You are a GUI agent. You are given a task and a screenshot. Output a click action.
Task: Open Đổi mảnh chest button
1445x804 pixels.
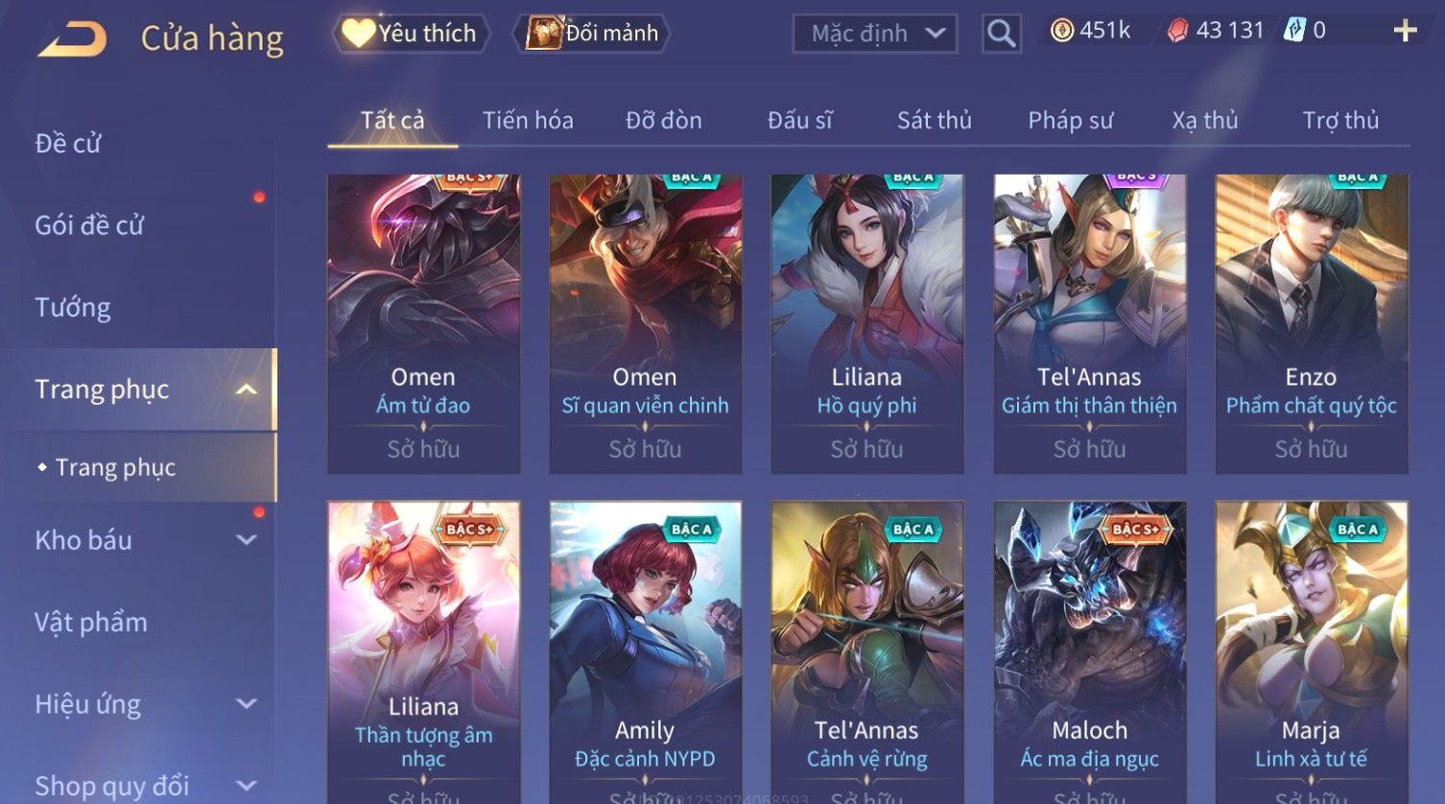(x=591, y=34)
